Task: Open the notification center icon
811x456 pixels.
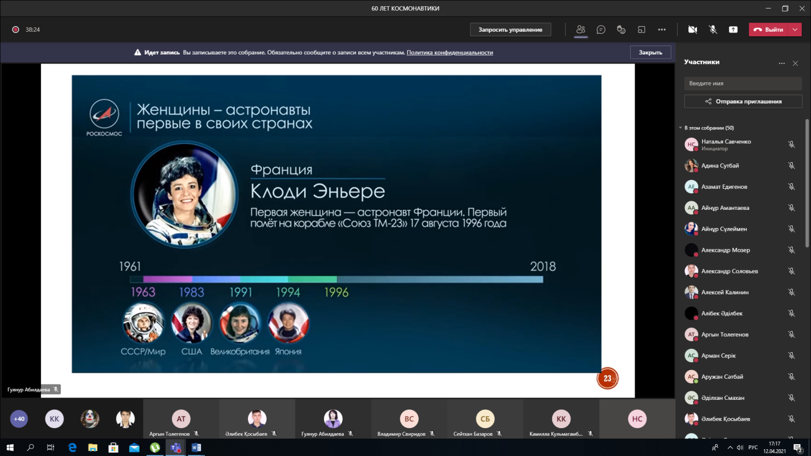Action: 797,447
